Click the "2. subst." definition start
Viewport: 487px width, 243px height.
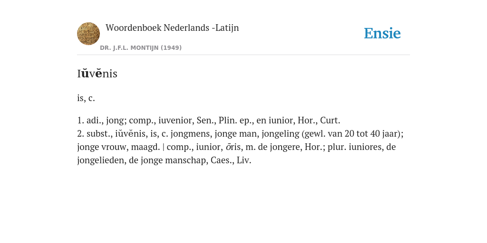click(x=94, y=133)
